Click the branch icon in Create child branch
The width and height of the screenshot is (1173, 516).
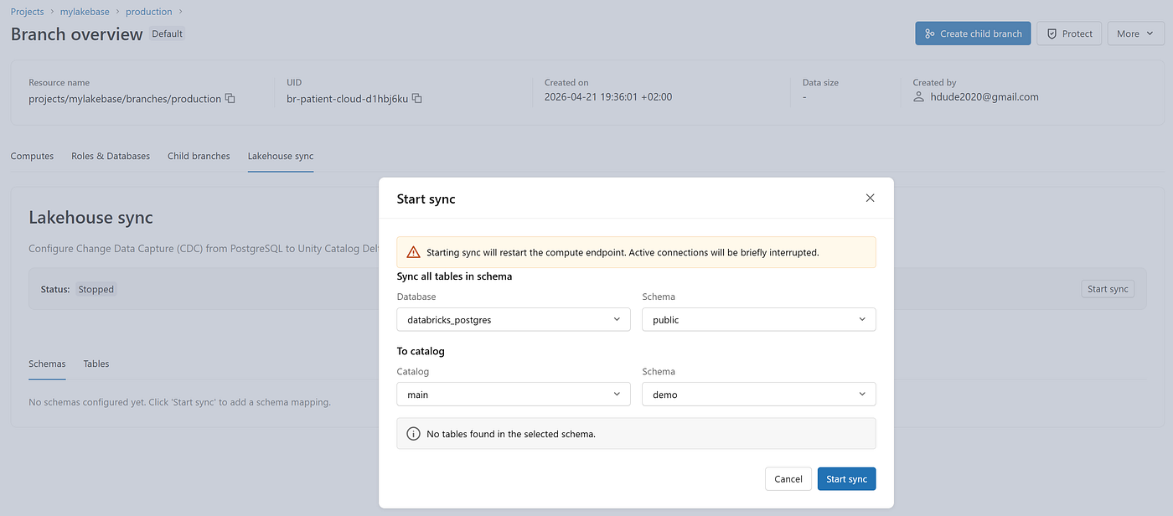pos(930,34)
